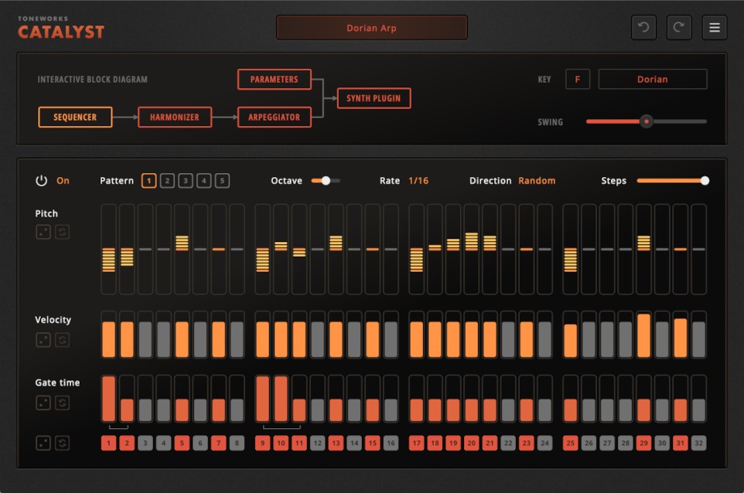
Task: Toggle step 1 button
Action: click(108, 444)
